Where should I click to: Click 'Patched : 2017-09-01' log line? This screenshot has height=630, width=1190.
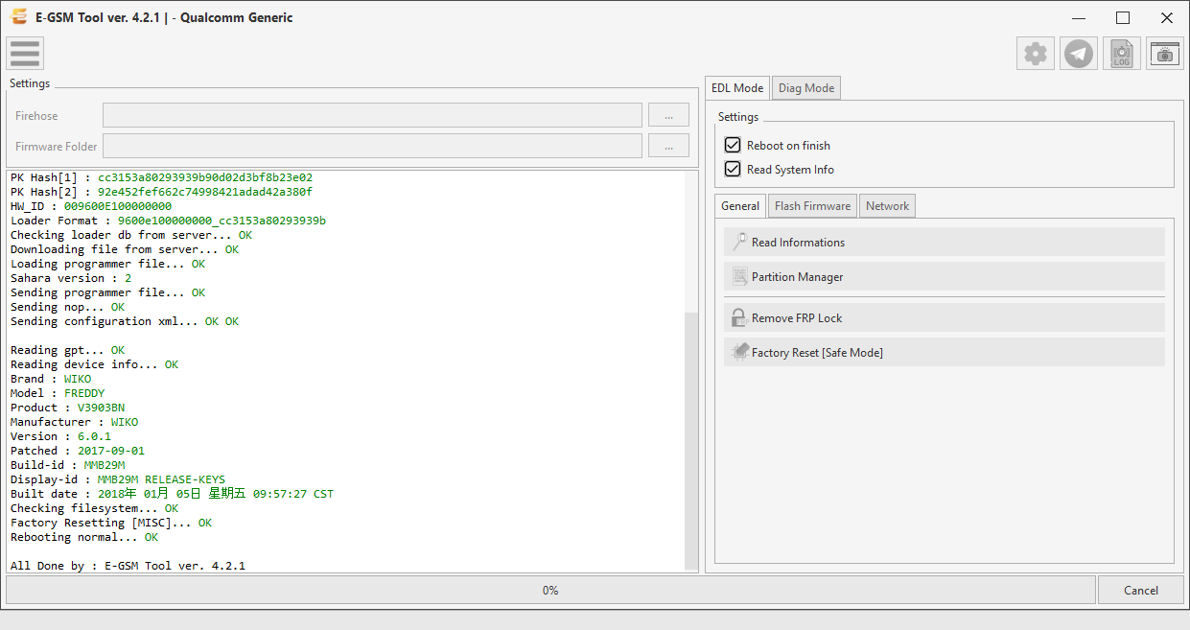pos(78,451)
